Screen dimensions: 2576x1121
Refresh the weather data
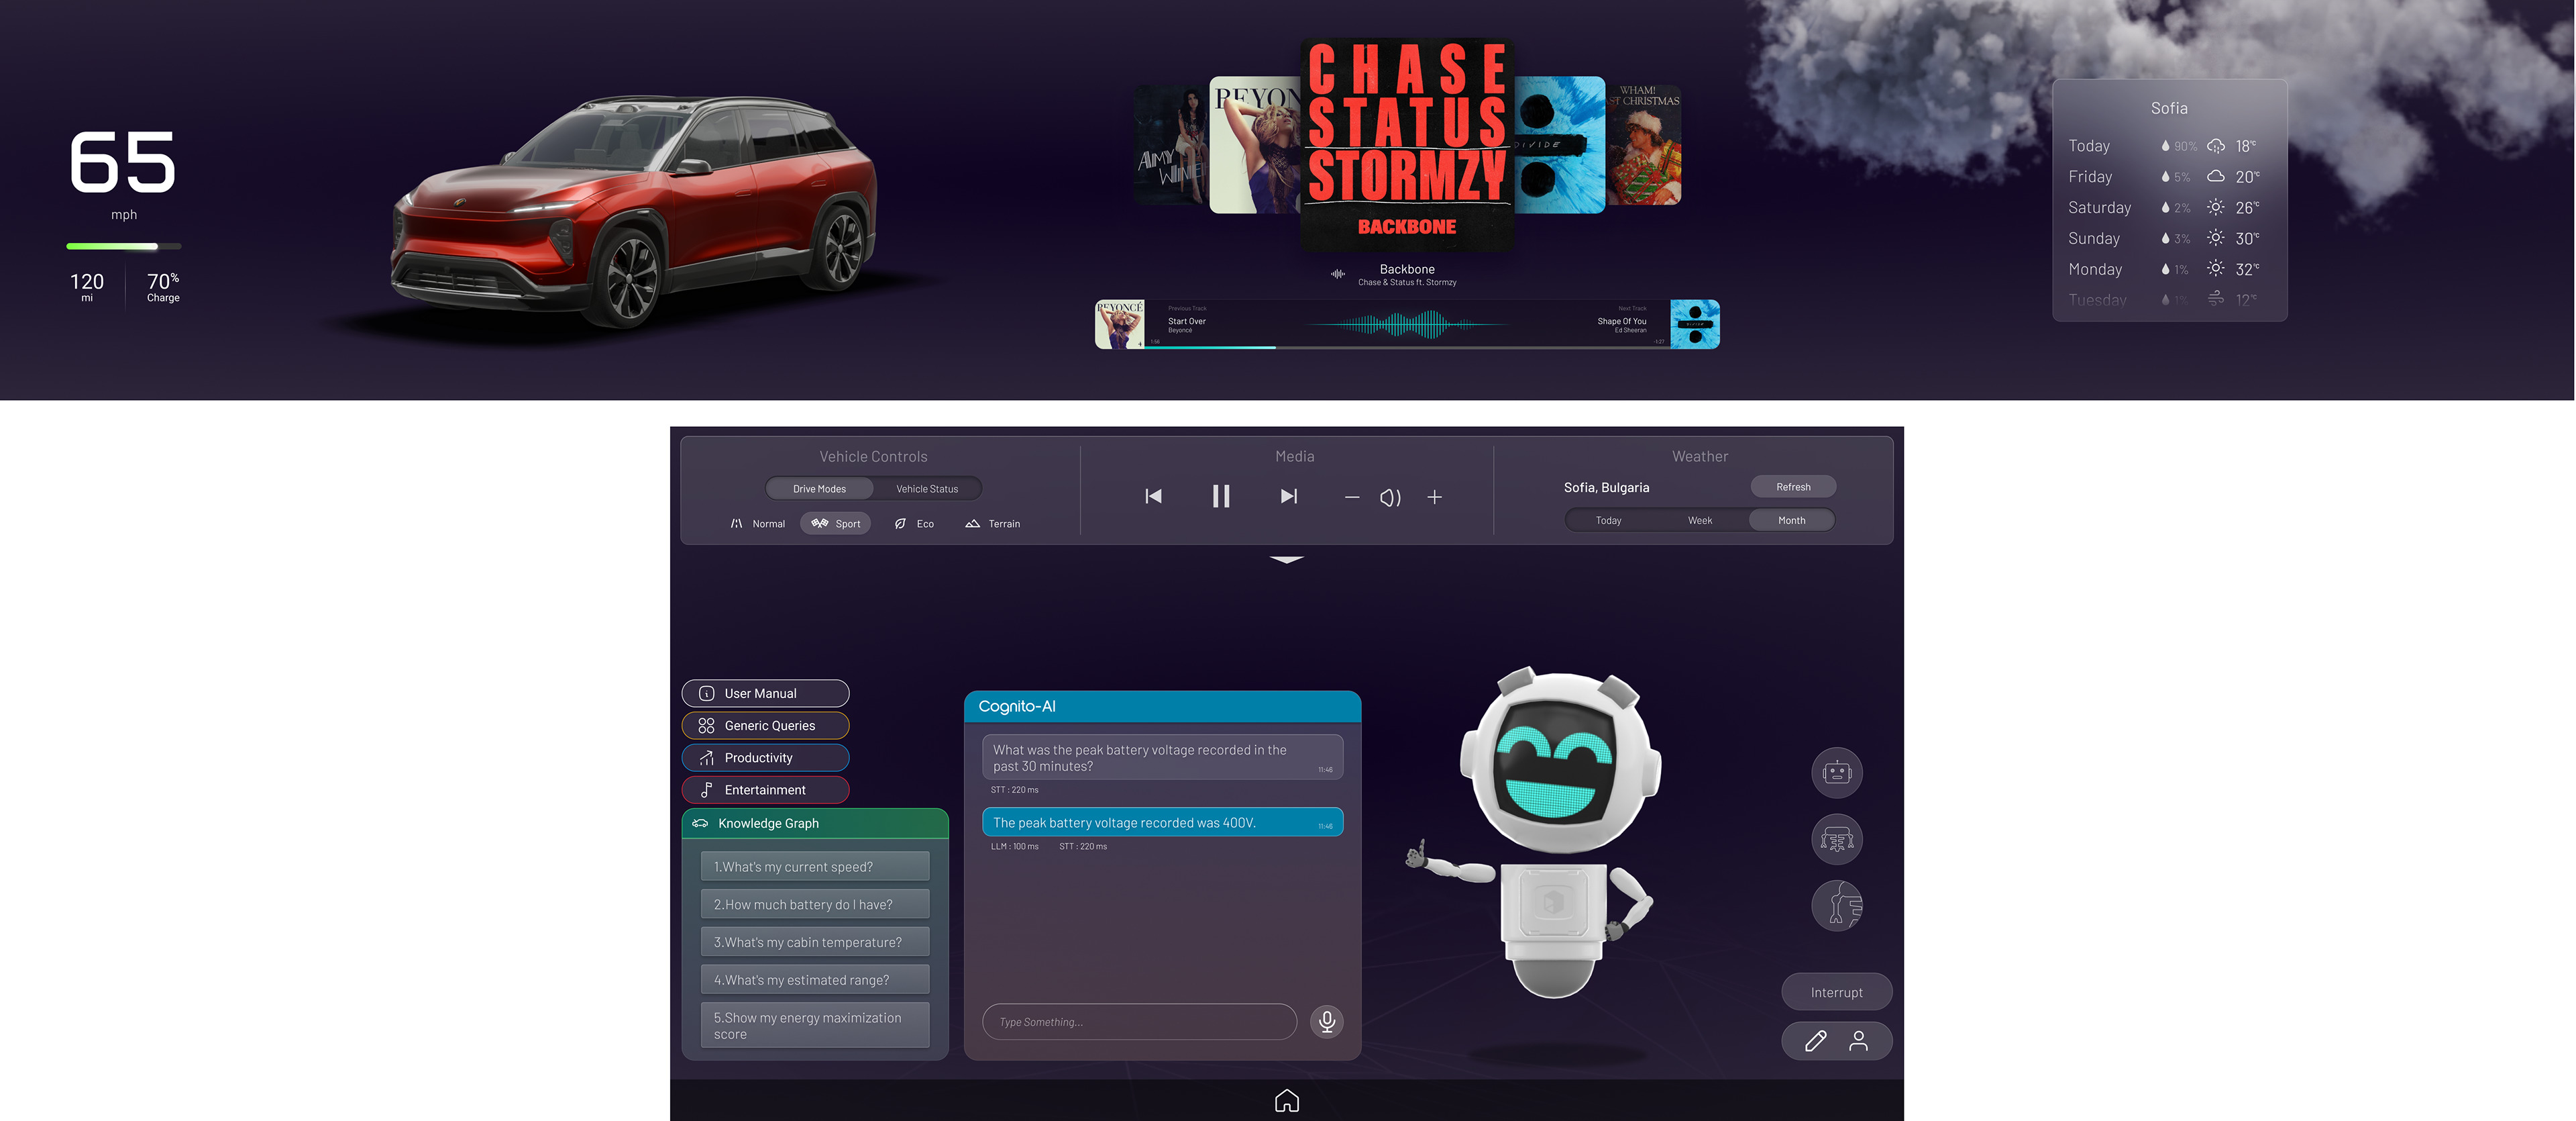[x=1793, y=487]
